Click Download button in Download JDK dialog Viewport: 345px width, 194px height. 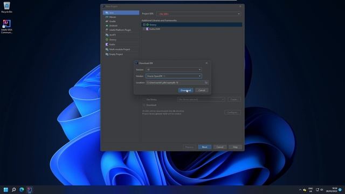(x=185, y=90)
